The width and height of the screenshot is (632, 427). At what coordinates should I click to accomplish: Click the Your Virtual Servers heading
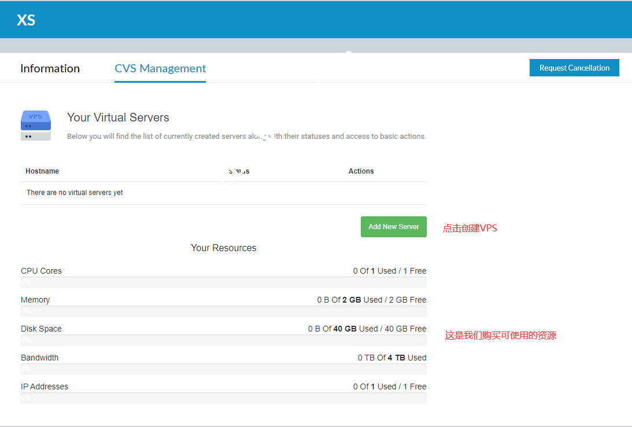[x=118, y=117]
